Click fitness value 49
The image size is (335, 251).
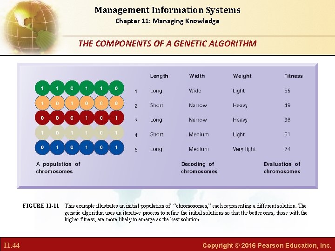coord(287,105)
